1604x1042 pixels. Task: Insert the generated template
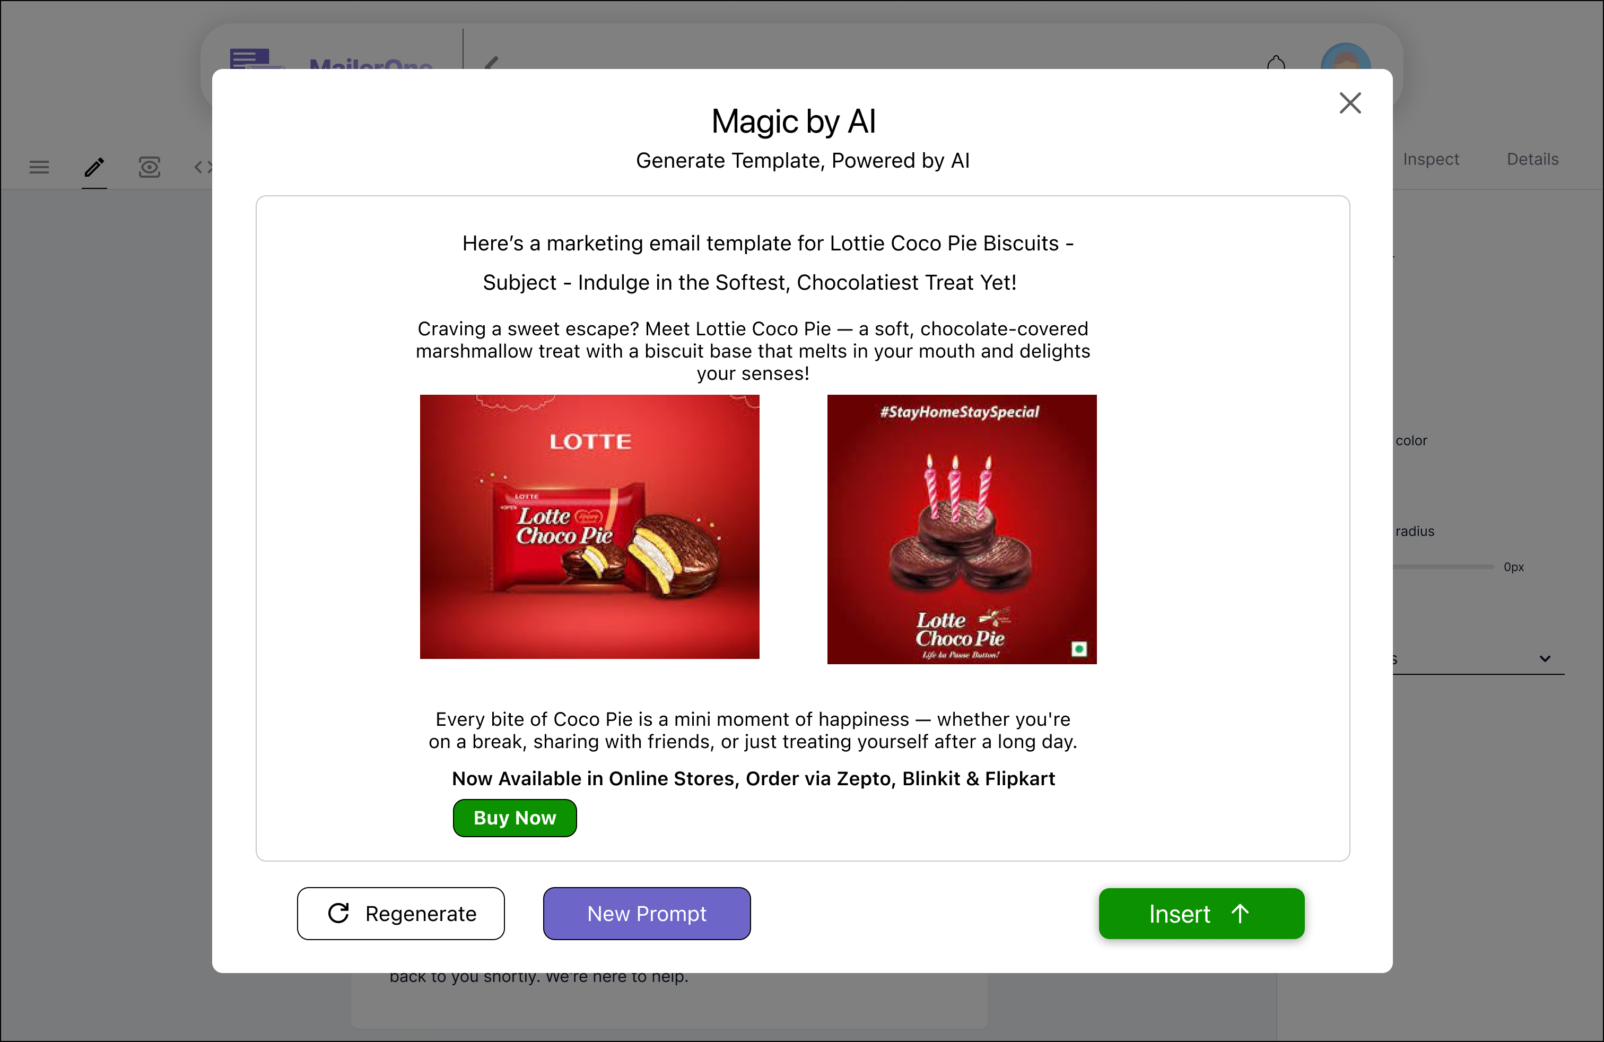tap(1201, 913)
